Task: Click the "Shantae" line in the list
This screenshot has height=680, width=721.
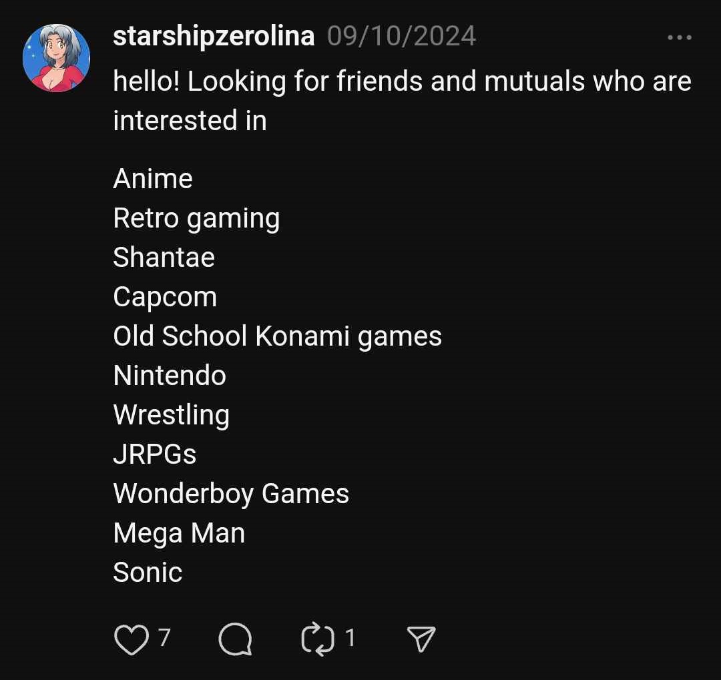Action: point(164,258)
